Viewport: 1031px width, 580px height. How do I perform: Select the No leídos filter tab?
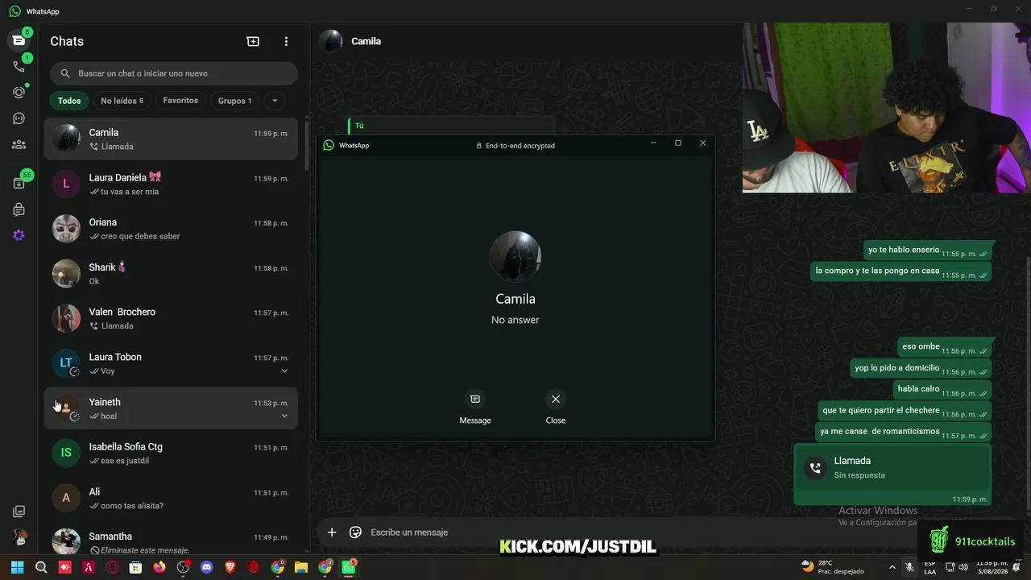[122, 101]
